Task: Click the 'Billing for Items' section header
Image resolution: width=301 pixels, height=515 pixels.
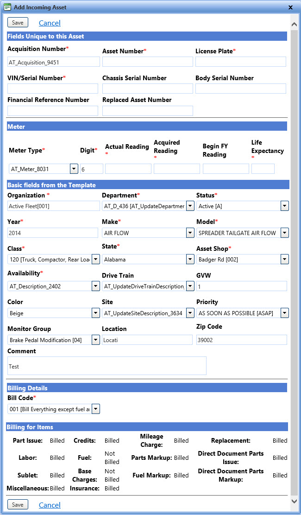Action: tap(147, 427)
